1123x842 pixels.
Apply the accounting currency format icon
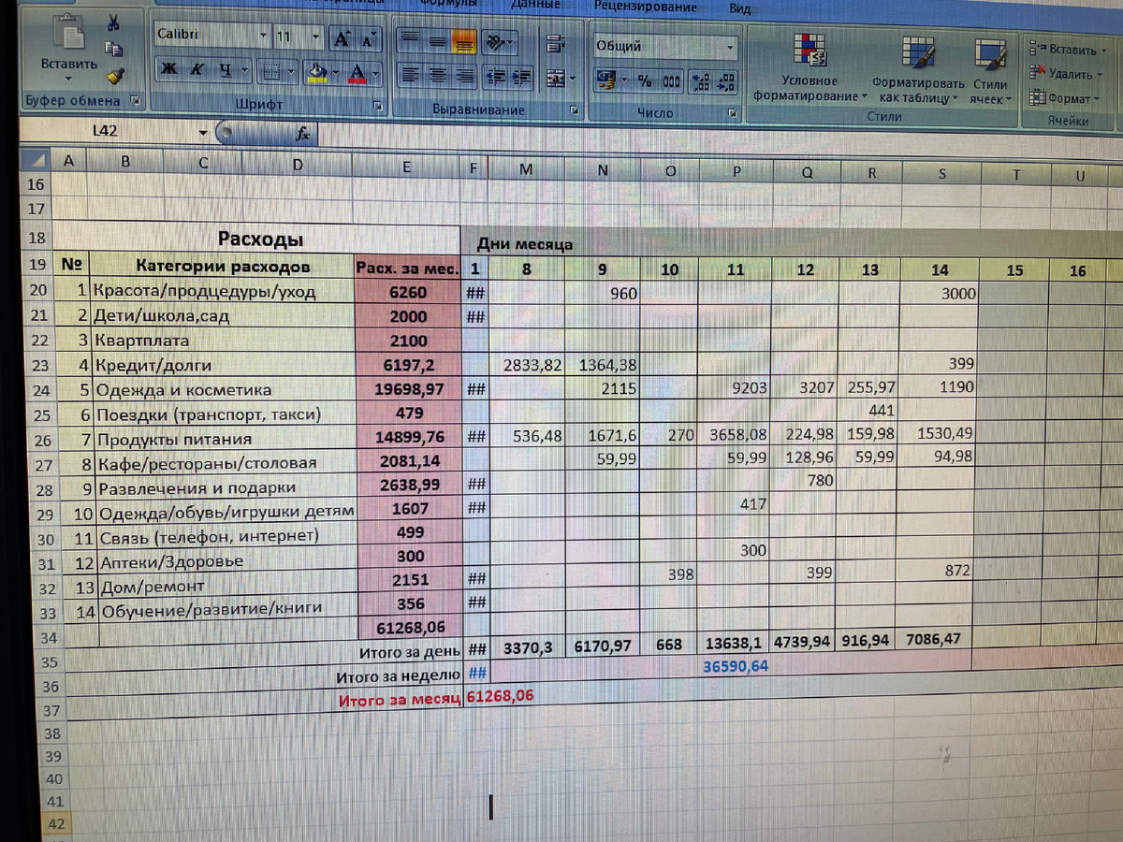(x=606, y=81)
